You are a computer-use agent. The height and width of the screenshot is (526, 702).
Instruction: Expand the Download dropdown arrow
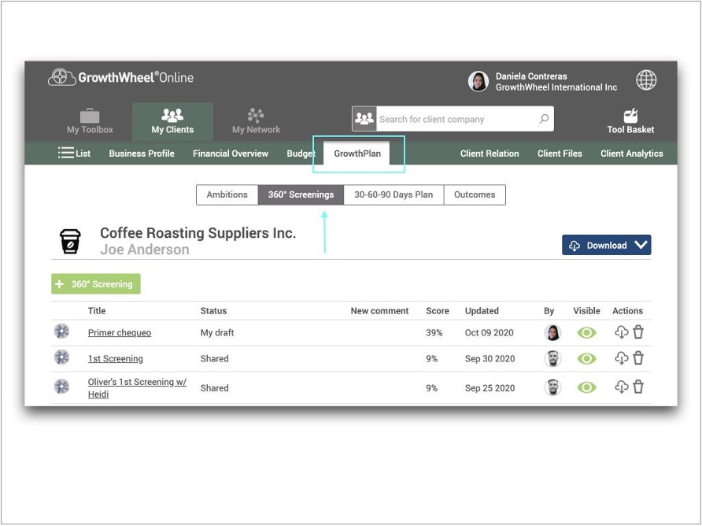pyautogui.click(x=641, y=245)
